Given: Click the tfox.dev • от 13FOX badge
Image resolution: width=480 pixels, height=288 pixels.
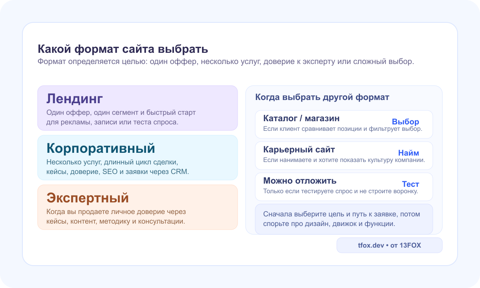Looking at the screenshot, I should (390, 245).
